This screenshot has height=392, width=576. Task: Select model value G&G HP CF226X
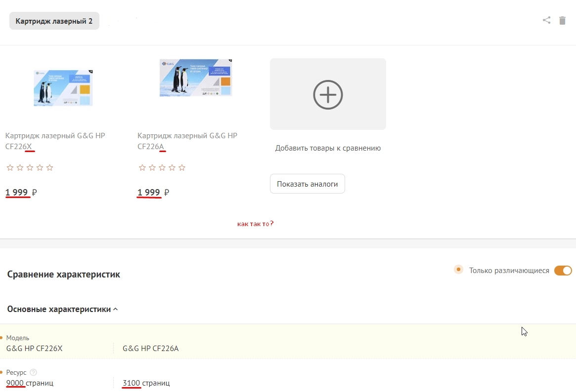(35, 349)
